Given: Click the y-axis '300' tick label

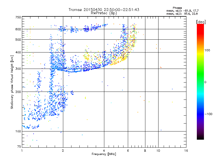Looking at the screenshot, I should coord(18,69).
